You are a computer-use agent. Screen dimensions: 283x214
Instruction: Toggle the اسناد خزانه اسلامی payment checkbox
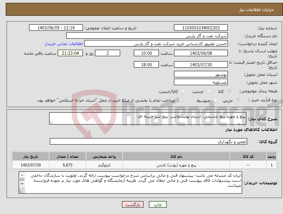coord(180,99)
